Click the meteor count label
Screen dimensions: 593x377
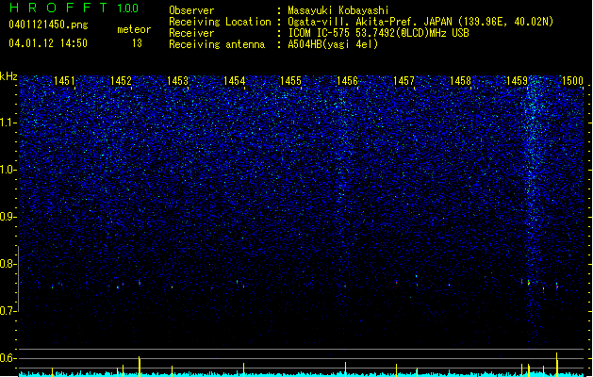134,29
